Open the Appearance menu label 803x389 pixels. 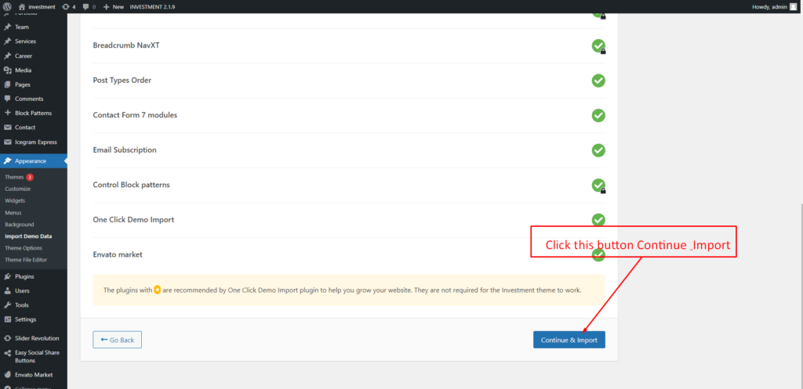[x=31, y=161]
